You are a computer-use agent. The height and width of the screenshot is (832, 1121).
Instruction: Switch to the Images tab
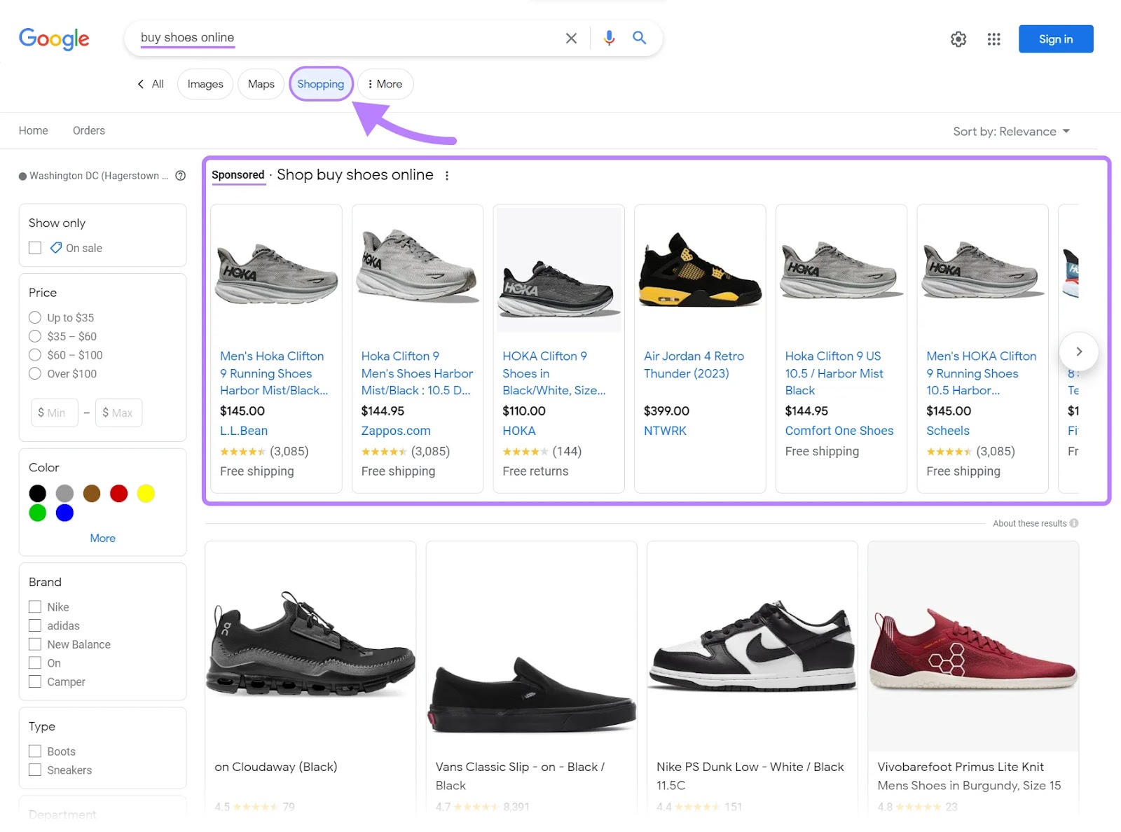[205, 83]
